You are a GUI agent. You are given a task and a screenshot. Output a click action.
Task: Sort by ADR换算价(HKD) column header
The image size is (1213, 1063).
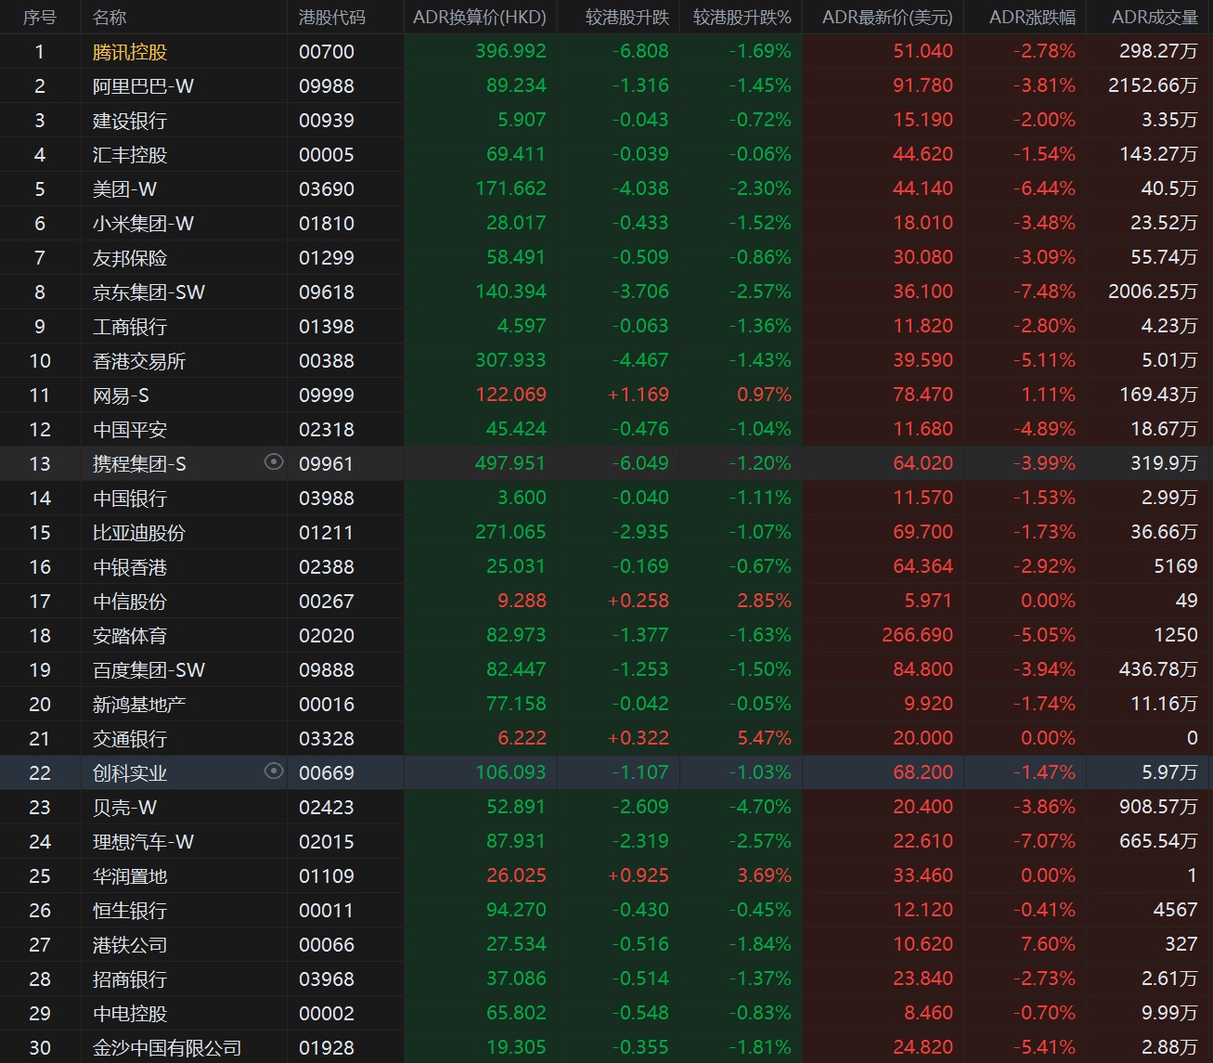click(480, 18)
